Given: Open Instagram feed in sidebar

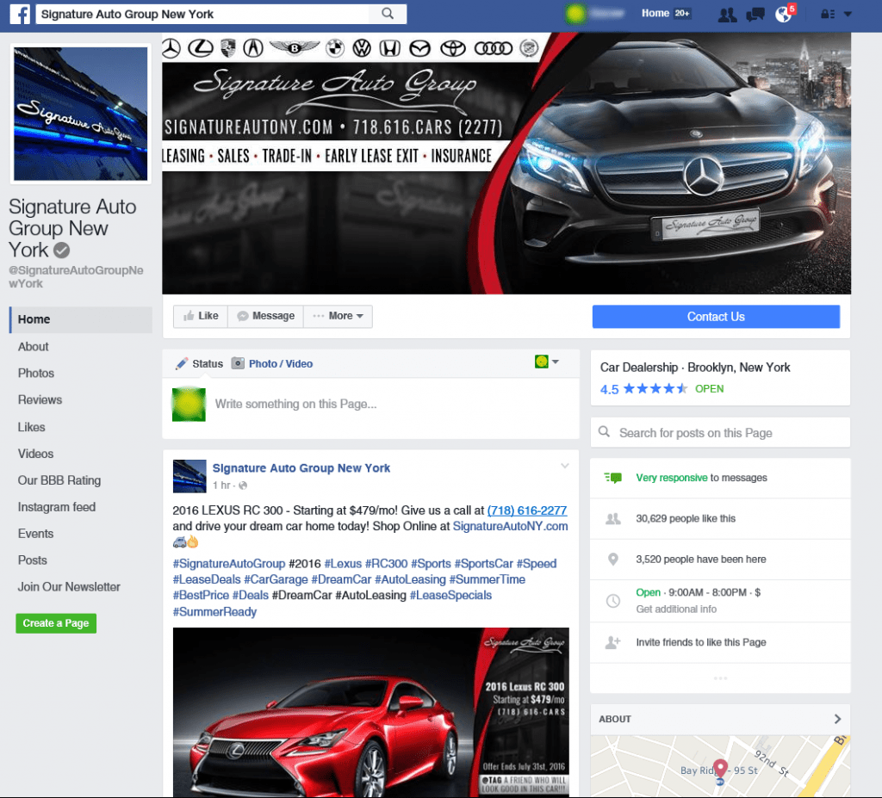Looking at the screenshot, I should (57, 507).
